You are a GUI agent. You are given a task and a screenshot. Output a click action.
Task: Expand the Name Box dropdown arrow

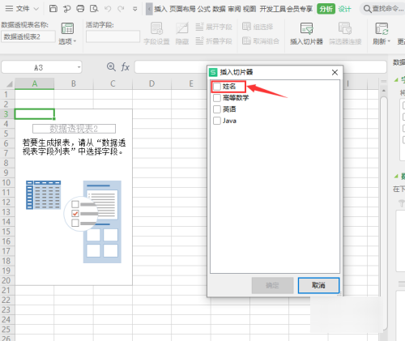click(x=79, y=67)
